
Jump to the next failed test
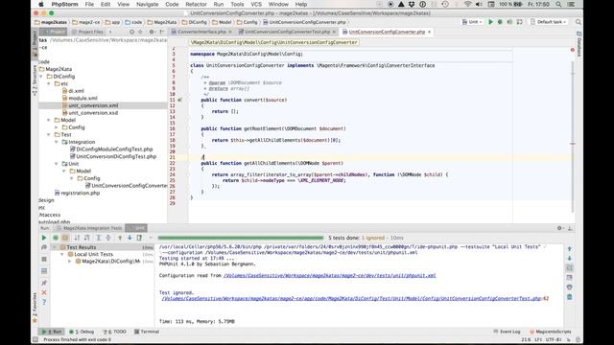coord(130,238)
